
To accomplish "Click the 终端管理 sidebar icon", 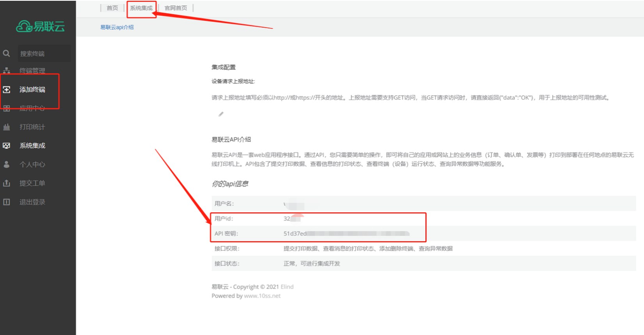I will tap(7, 71).
